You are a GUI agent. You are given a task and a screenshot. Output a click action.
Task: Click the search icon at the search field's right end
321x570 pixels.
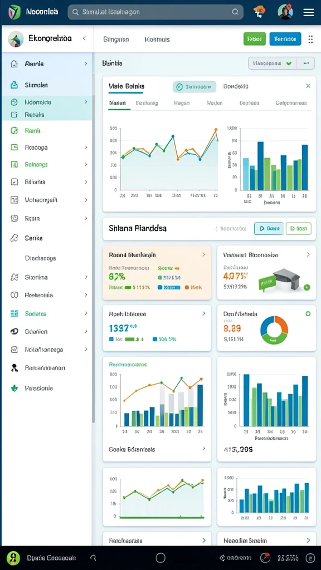click(x=235, y=12)
